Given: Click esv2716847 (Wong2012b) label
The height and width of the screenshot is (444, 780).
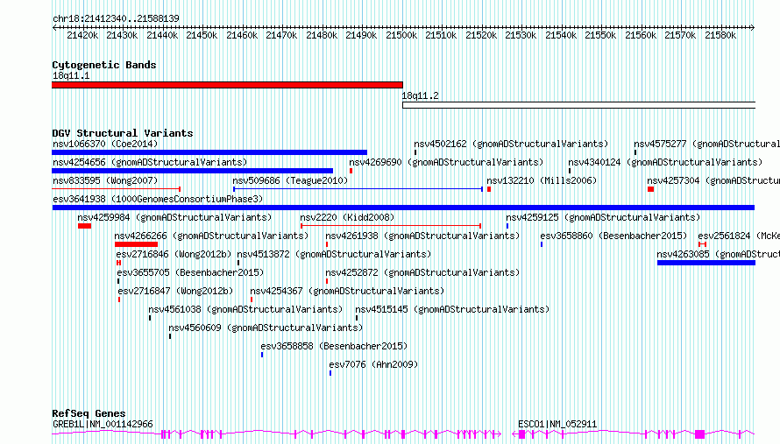Looking at the screenshot, I should pos(175,291).
